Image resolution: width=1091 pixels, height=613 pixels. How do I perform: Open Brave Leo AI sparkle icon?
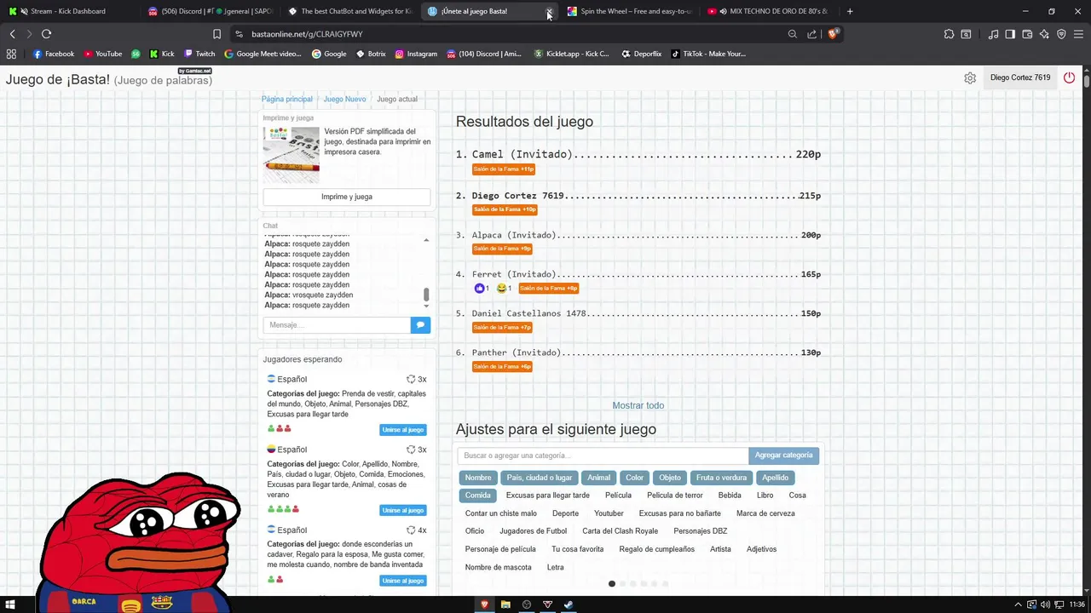tap(1044, 34)
